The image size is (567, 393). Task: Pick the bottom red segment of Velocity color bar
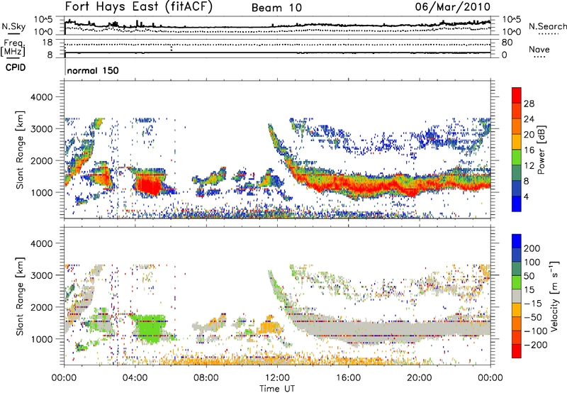pos(517,351)
